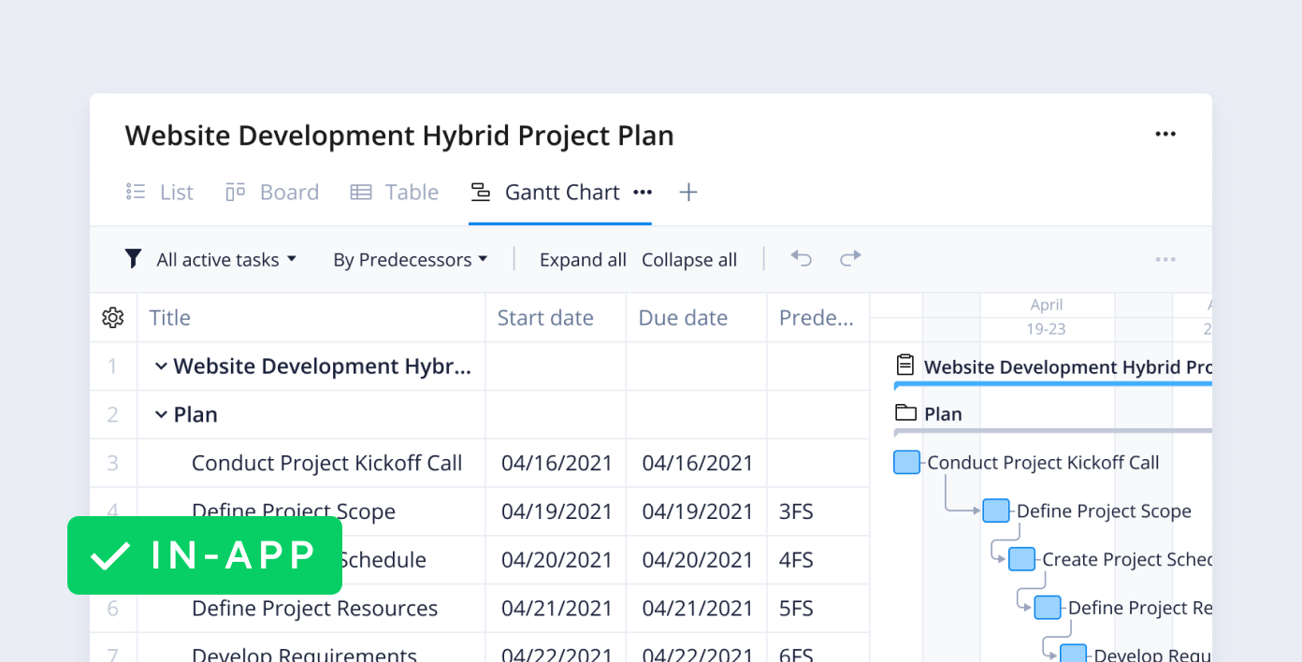Open the project title overflow menu
This screenshot has width=1302, height=662.
click(x=1165, y=134)
